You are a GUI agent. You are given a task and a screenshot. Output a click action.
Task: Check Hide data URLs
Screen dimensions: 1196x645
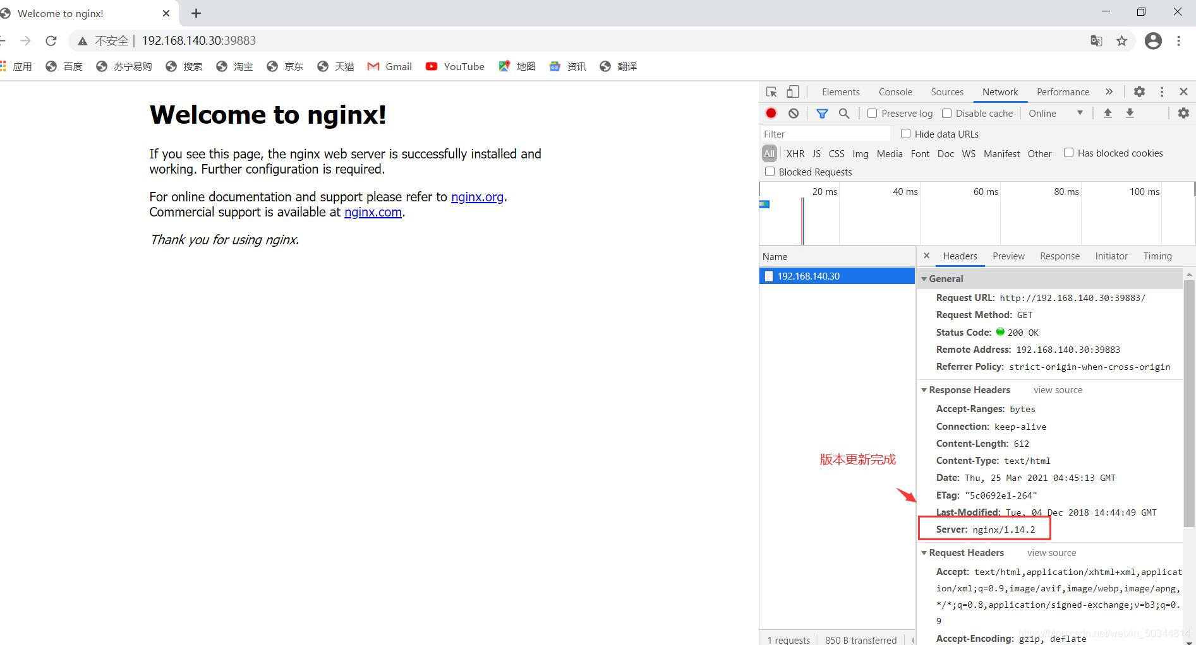pyautogui.click(x=905, y=134)
